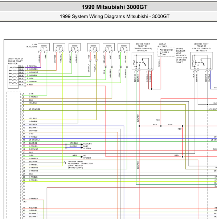The width and height of the screenshot is (217, 219).
Task: Select the MFI Relay II schematic box
Action: click(x=202, y=60)
